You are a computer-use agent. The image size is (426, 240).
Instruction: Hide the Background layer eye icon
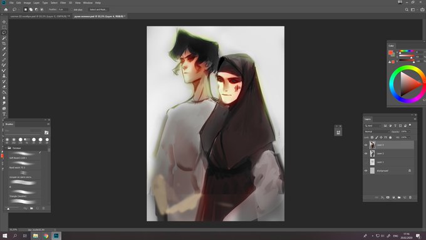[366, 170]
